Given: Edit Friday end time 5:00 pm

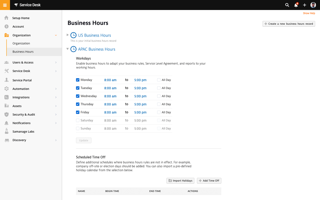Looking at the screenshot, I should 140,112.
